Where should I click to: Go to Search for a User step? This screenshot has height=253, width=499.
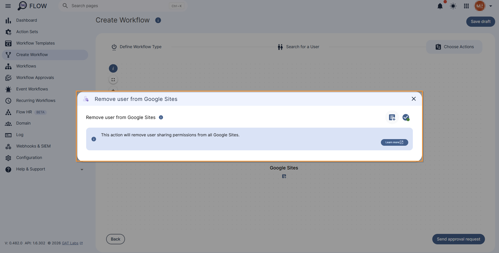click(x=299, y=47)
